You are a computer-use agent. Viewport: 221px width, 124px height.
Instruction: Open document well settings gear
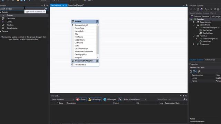point(186,5)
